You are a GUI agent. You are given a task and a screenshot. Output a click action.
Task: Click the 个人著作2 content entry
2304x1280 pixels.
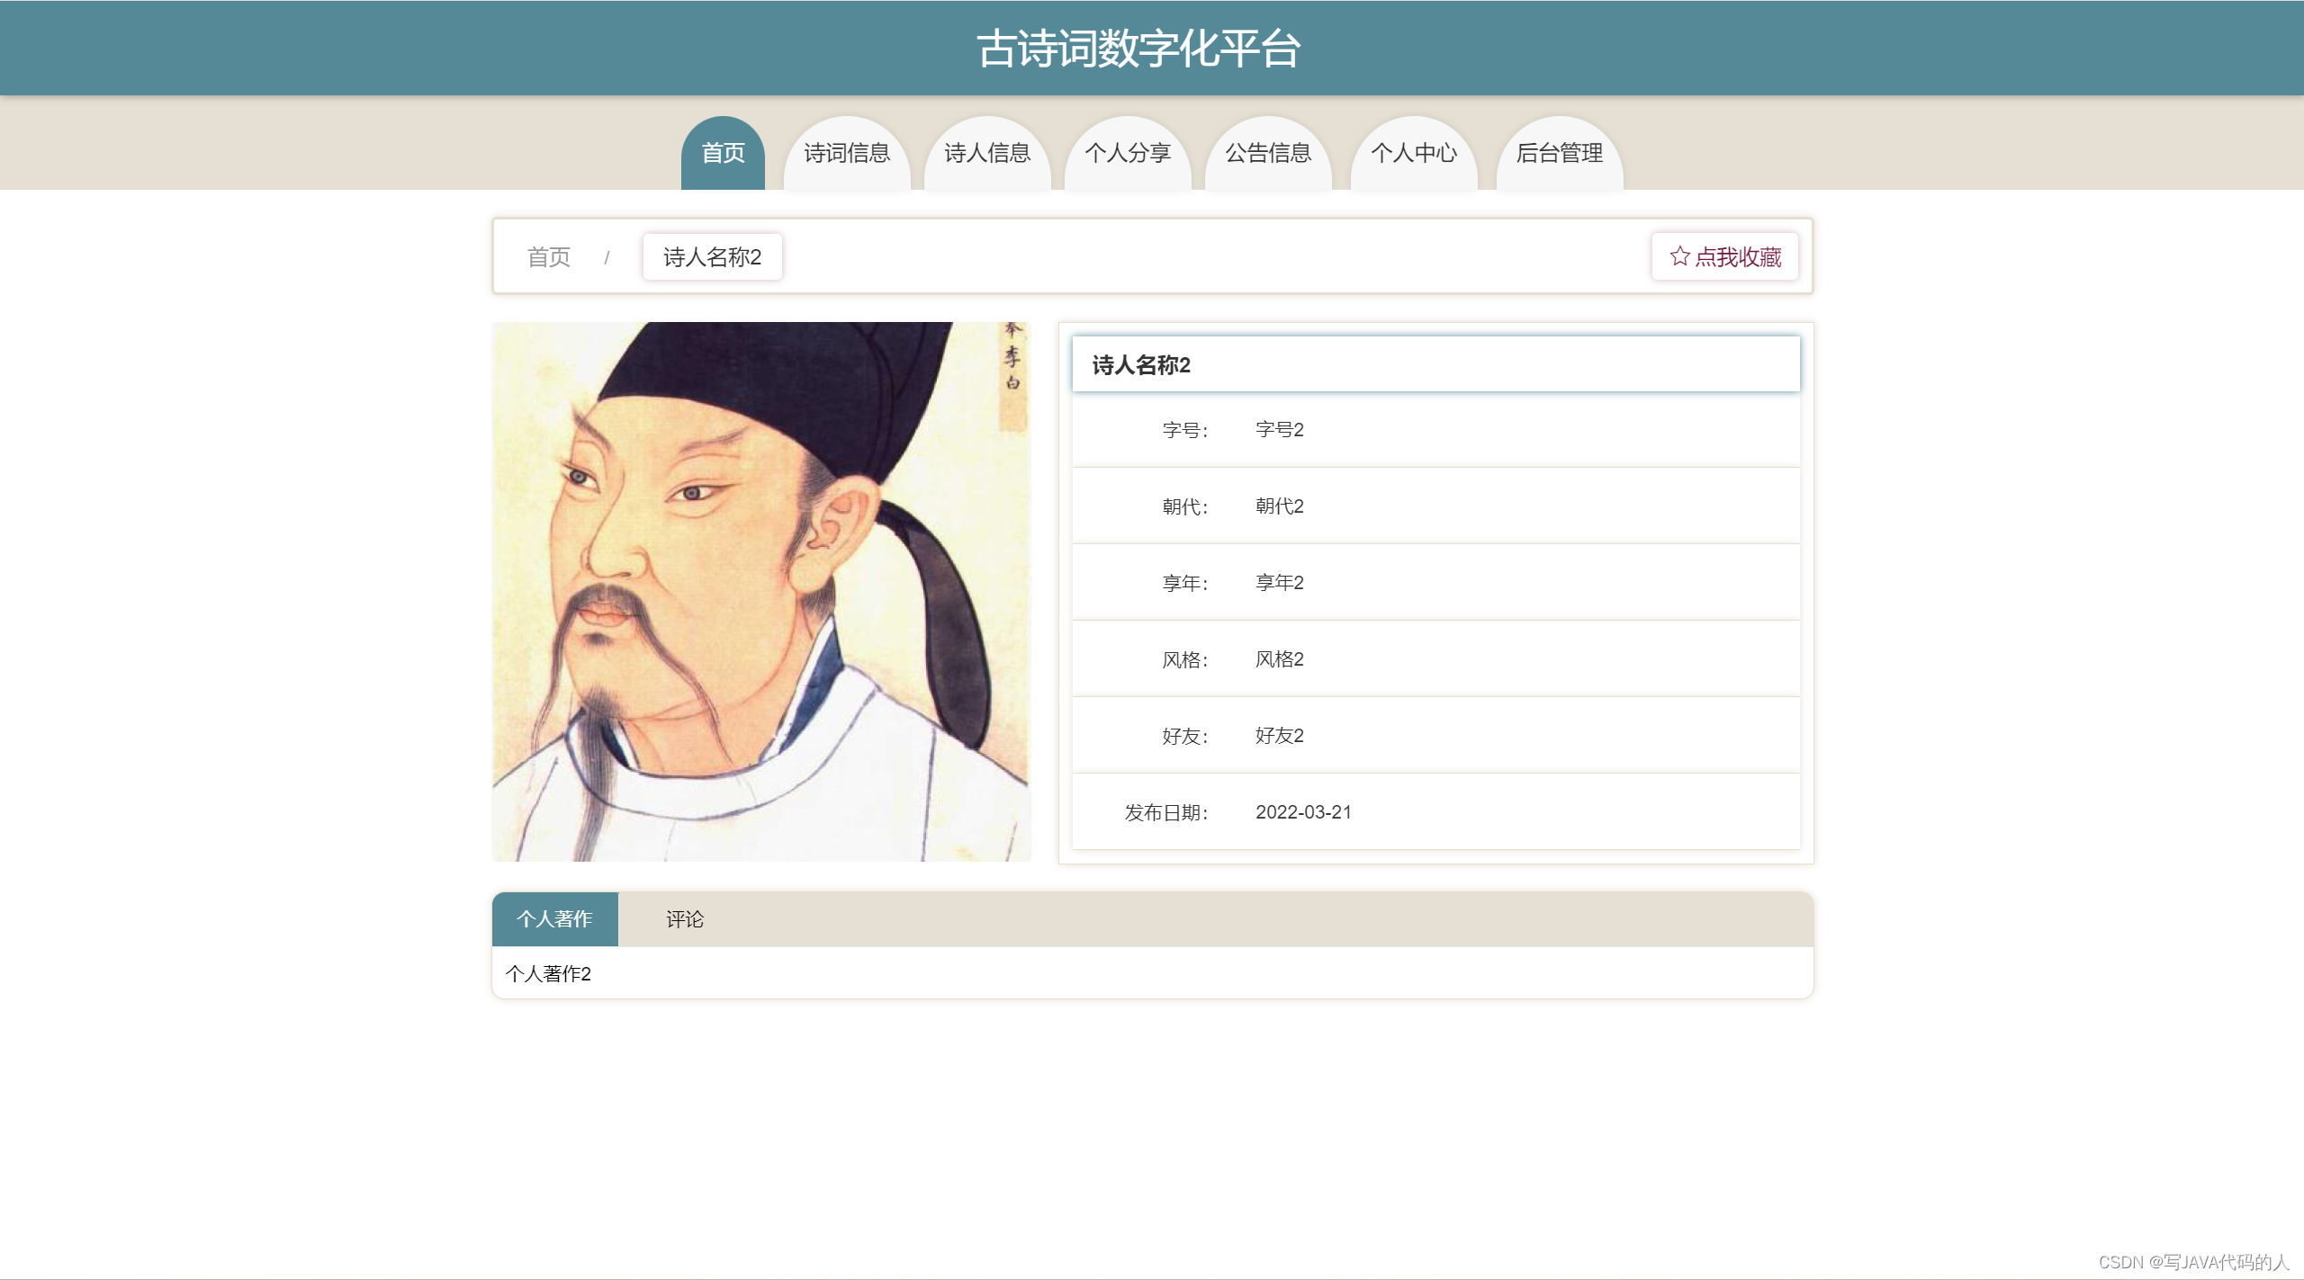pyautogui.click(x=549, y=972)
